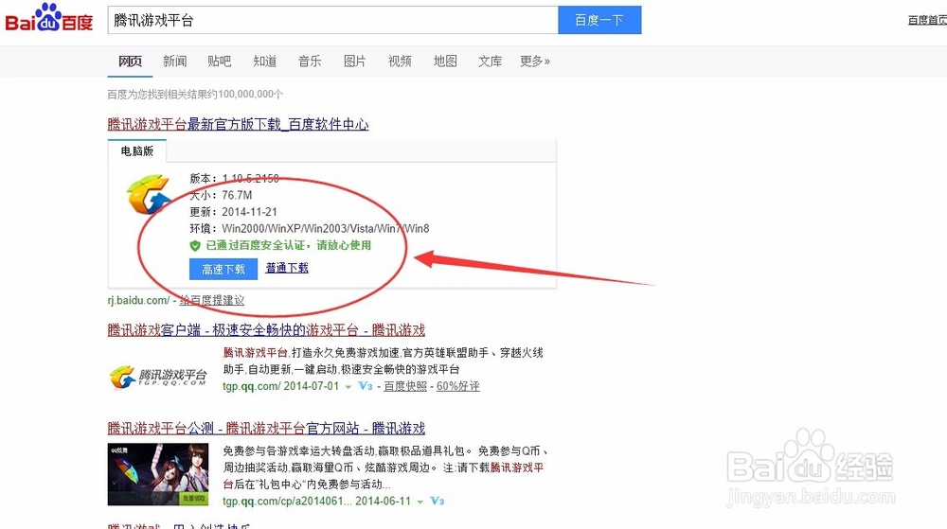Screen dimensions: 947x529
Task: Click the version text 1.10.5.2150
Action: (x=250, y=179)
